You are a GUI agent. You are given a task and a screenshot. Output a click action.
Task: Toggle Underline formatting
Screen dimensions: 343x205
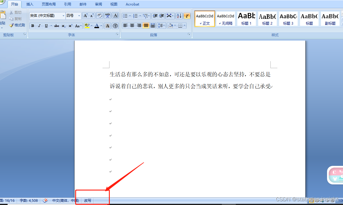tap(46, 26)
